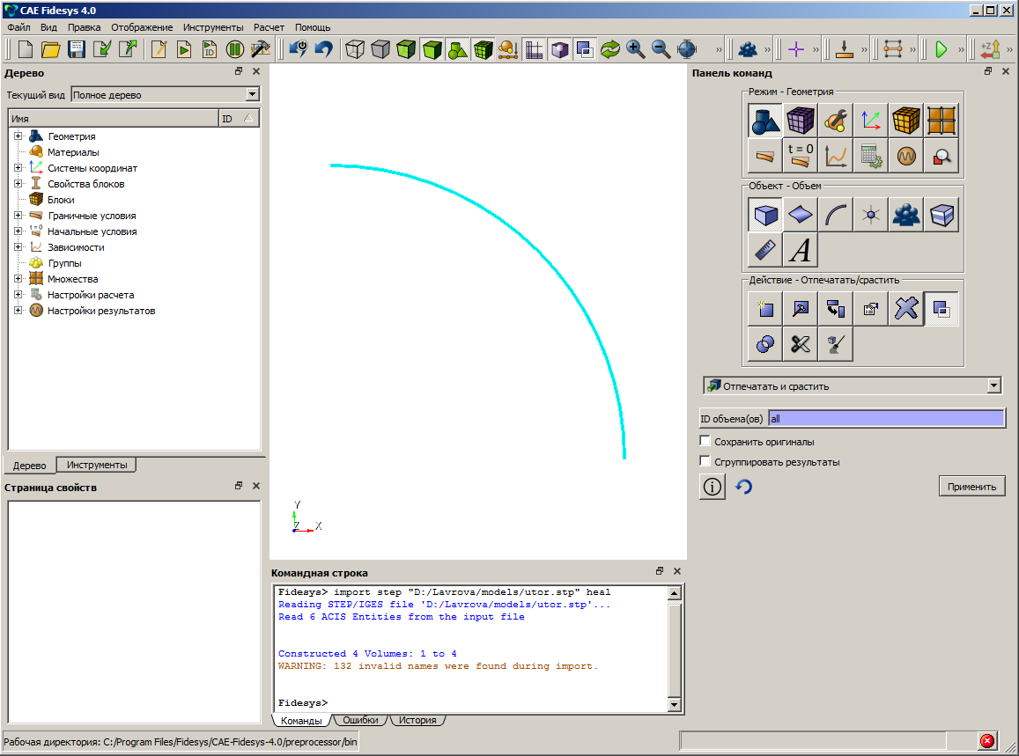
Task: Open the 'Отпечатать и срастить' dropdown
Action: click(993, 385)
